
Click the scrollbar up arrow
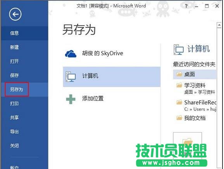pos(219,25)
